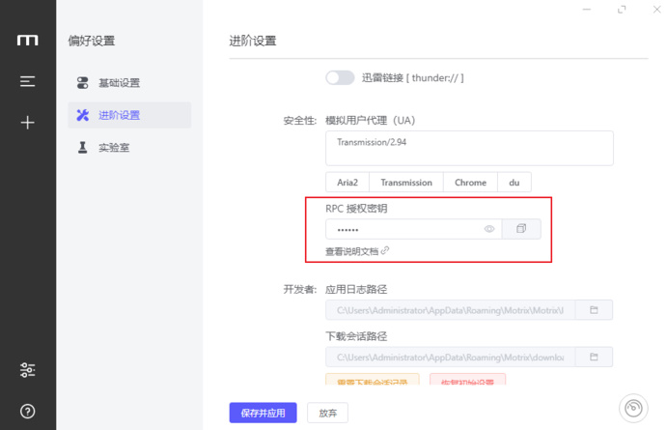Open app log path folder icon

coord(594,310)
